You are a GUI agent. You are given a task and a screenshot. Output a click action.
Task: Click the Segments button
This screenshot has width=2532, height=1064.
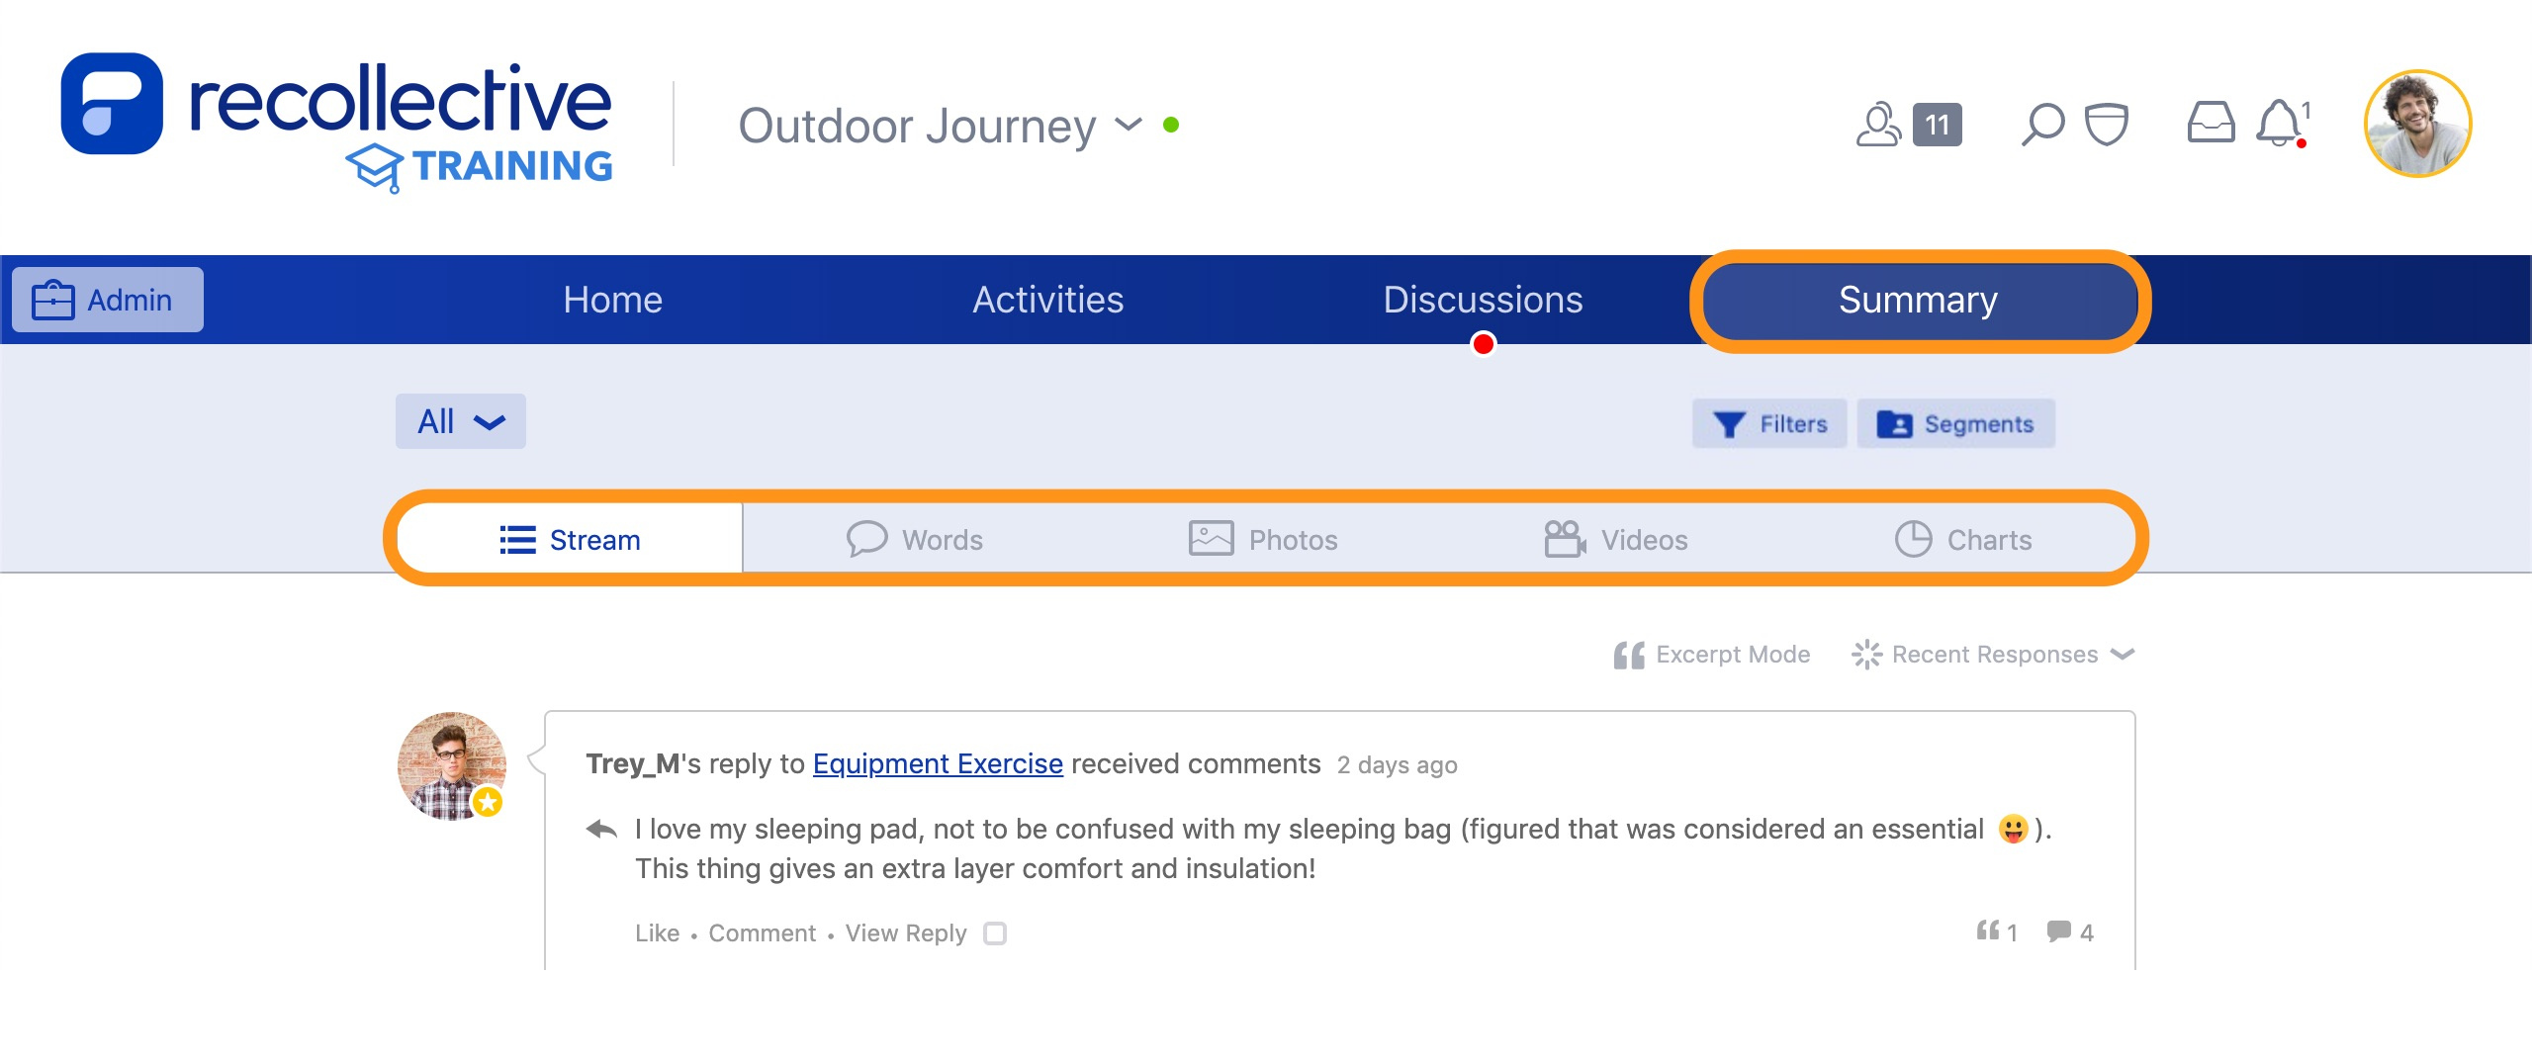[x=1955, y=423]
